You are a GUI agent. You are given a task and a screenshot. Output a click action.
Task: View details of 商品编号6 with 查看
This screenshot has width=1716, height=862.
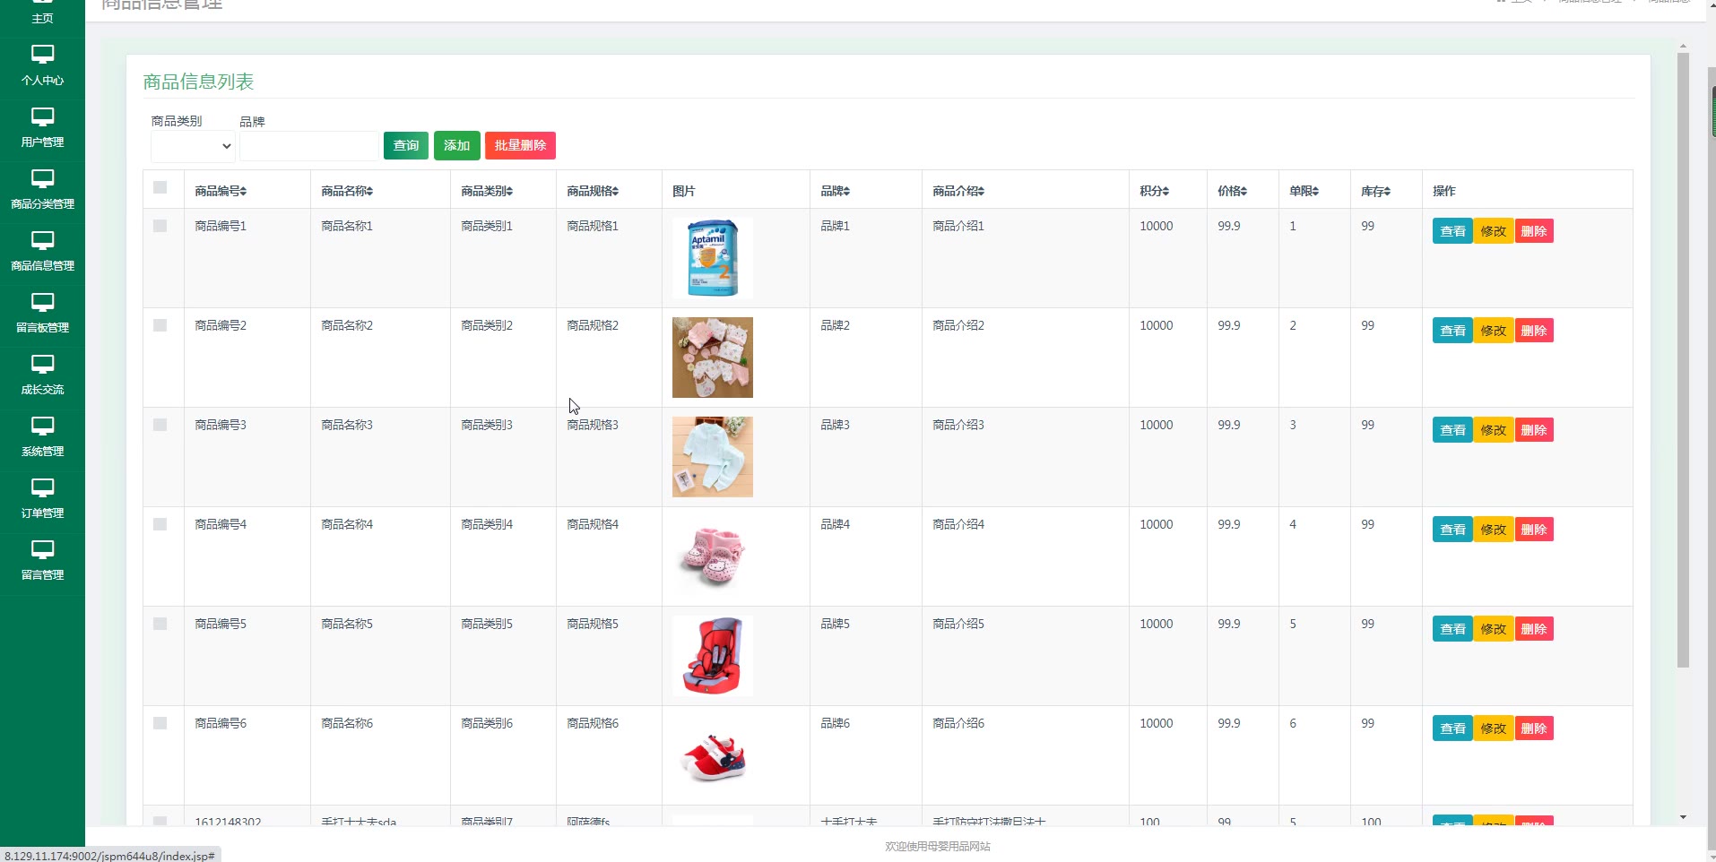coord(1452,728)
